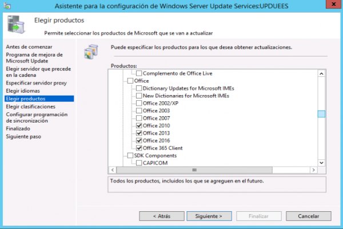343x229 pixels.
Task: Enable New Dictionaries for Microsoft IMEs
Action: tap(139, 96)
